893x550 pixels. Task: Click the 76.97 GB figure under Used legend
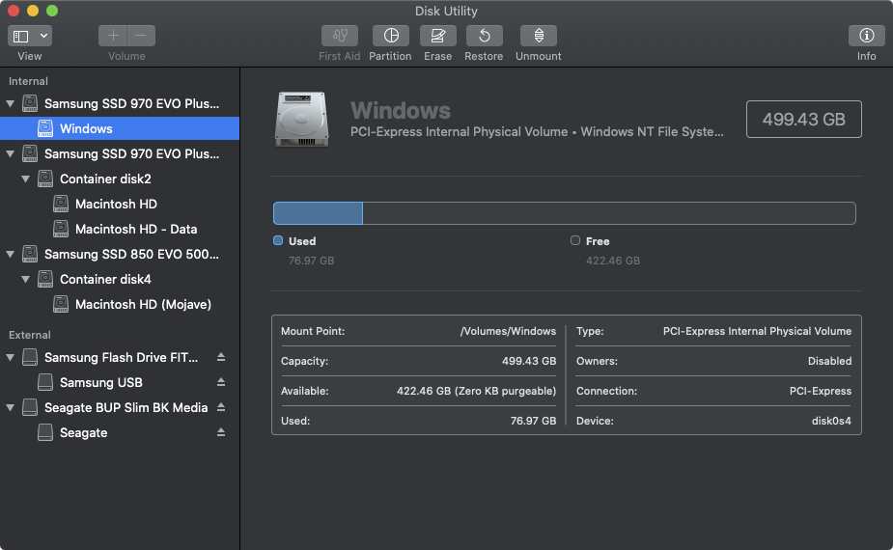coord(311,261)
